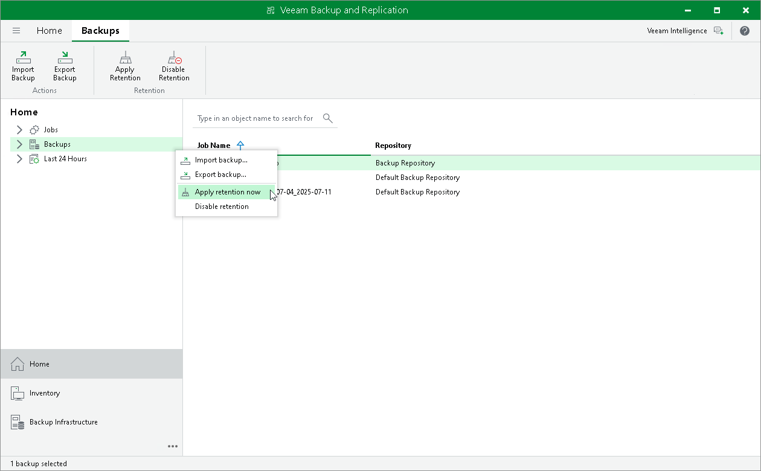The height and width of the screenshot is (471, 761).
Task: Click the Backups node icon in tree
Action: [x=34, y=144]
